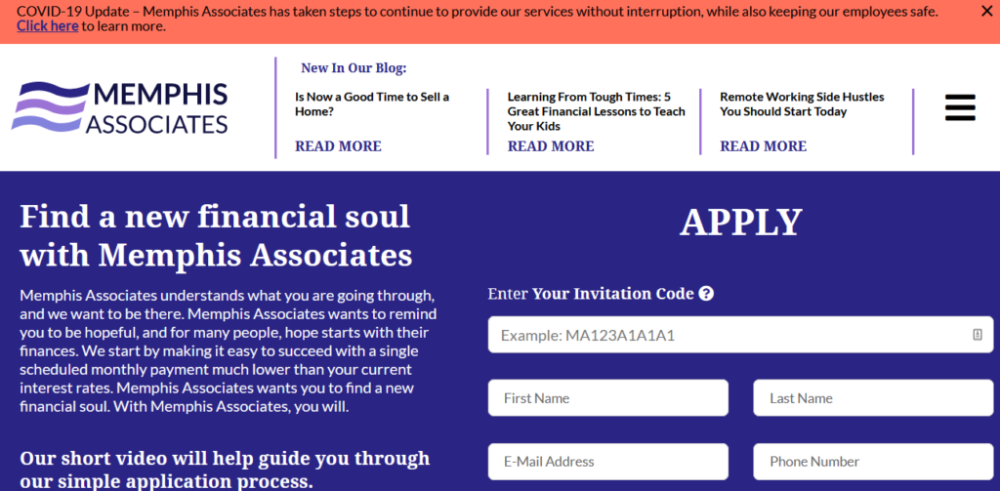Screen dimensions: 1000x491
Task: Open blog post 'Is Now a Good Time to Sell a Home?'
Action: tap(372, 103)
